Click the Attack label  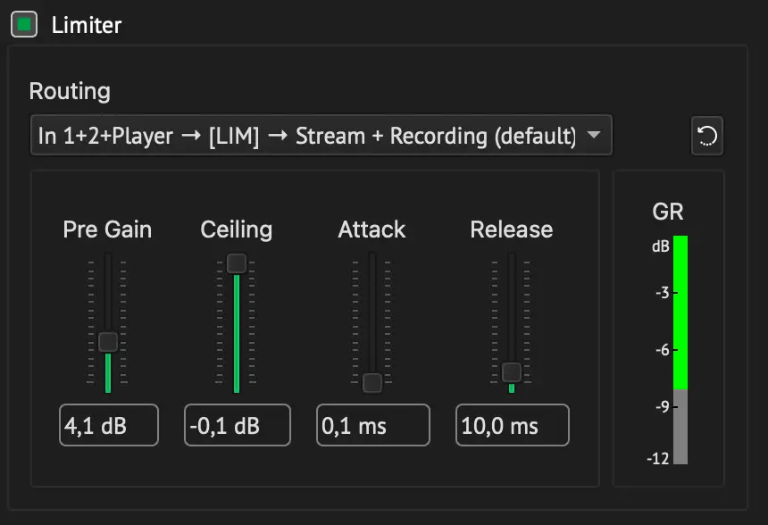[371, 229]
